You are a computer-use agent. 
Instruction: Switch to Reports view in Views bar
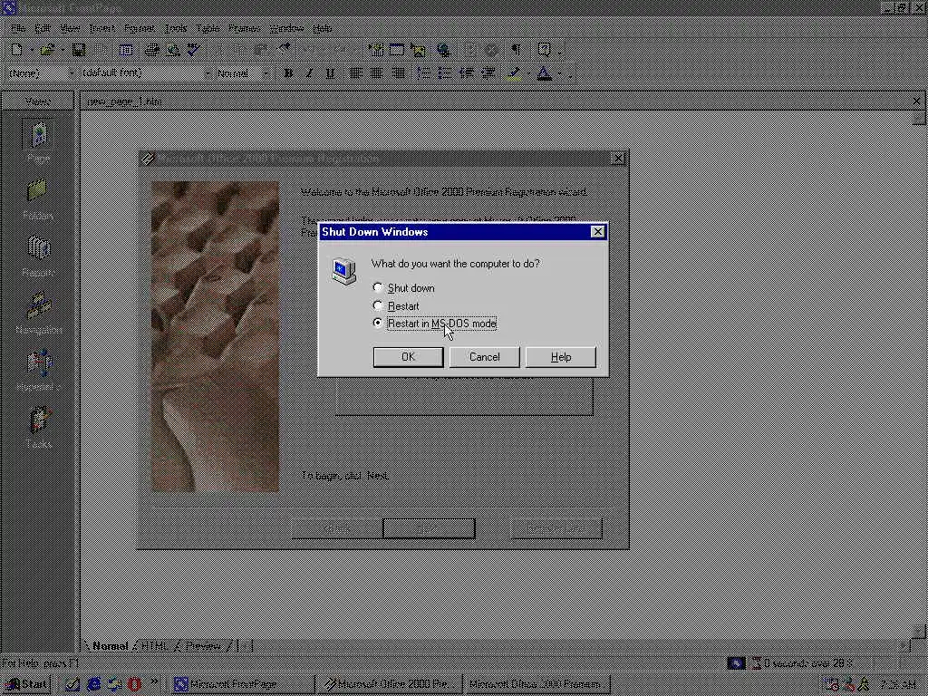38,256
